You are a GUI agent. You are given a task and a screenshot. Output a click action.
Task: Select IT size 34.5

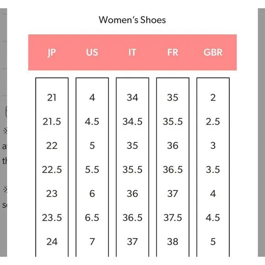tap(132, 122)
